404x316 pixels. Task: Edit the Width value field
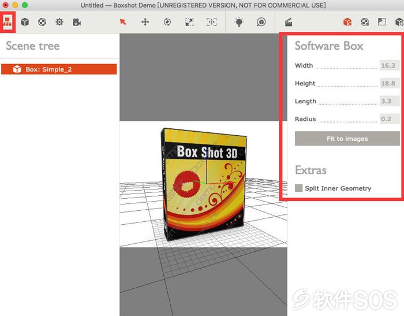(x=390, y=65)
